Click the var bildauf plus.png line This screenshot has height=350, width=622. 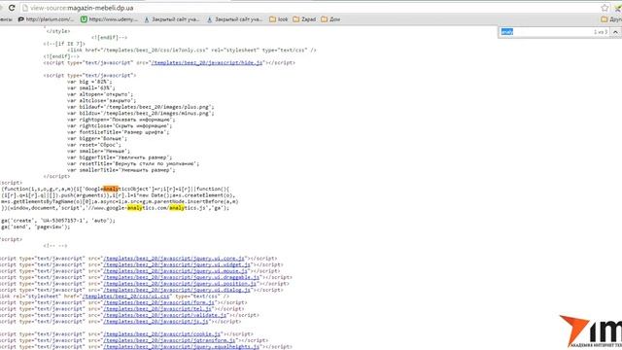coord(140,107)
